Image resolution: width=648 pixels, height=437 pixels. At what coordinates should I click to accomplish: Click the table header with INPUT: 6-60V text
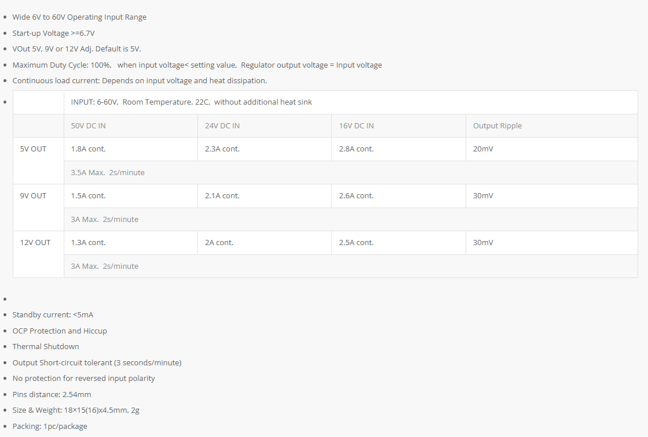click(351, 102)
